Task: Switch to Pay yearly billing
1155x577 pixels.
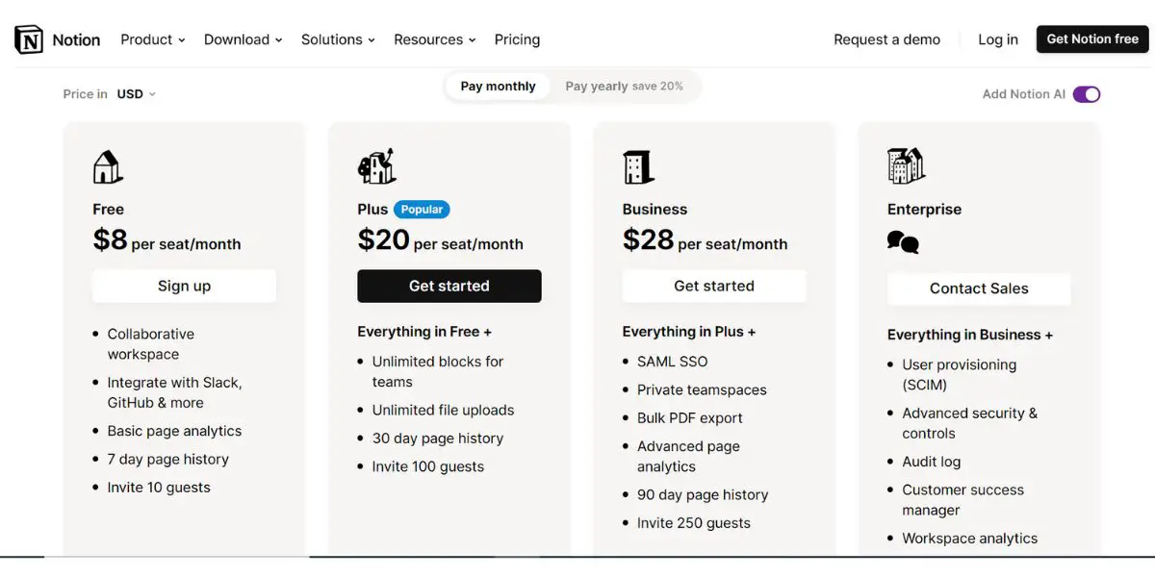Action: pos(625,87)
